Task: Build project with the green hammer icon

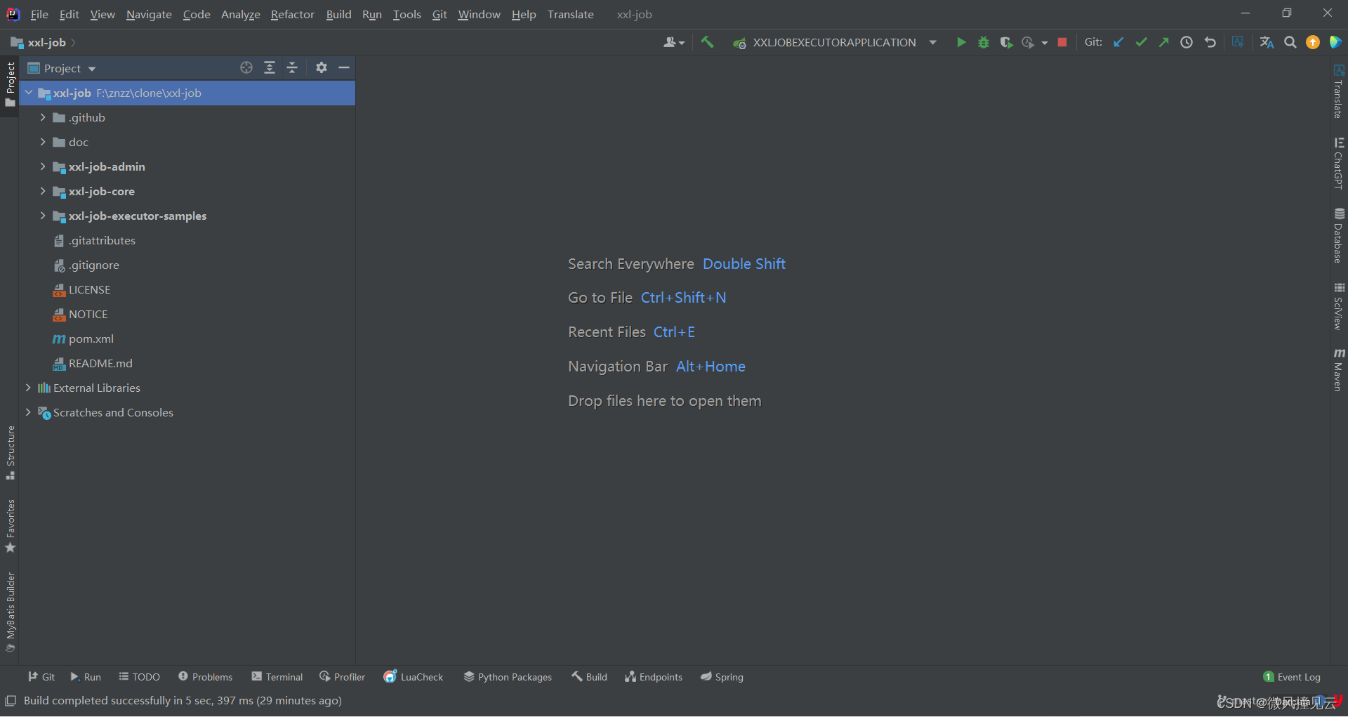Action: (707, 43)
